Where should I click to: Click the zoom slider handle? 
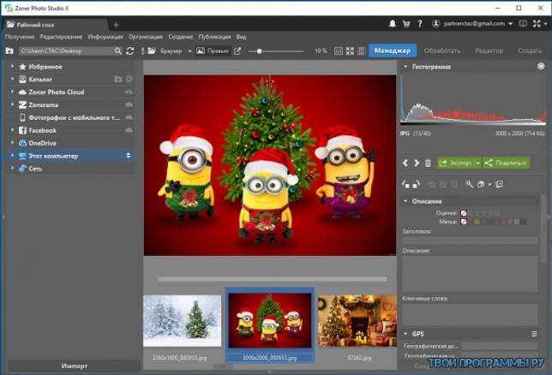pos(259,51)
